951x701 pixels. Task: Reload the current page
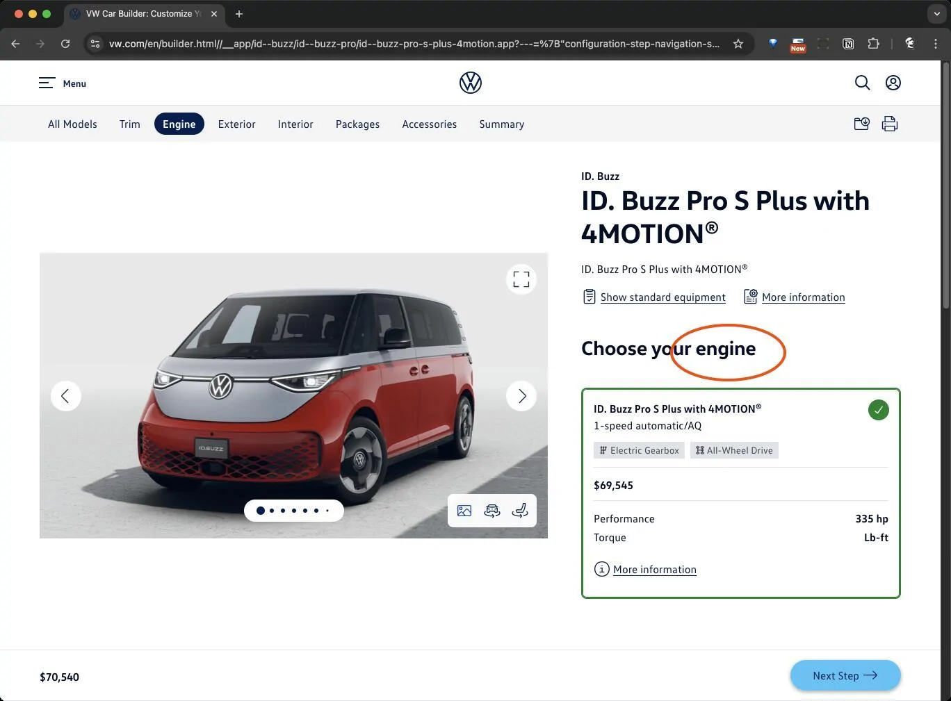[x=65, y=44]
